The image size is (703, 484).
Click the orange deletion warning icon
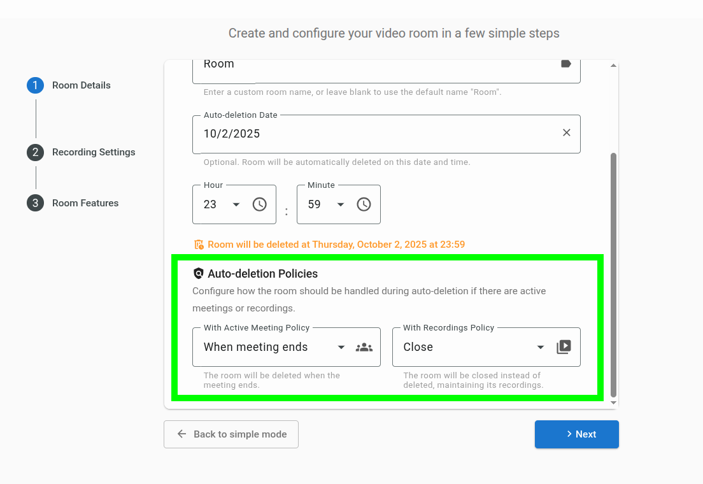pyautogui.click(x=199, y=245)
